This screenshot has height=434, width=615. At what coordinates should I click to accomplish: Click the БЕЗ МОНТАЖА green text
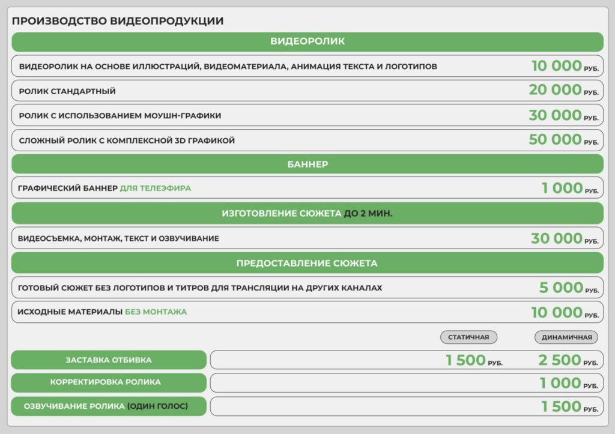point(156,312)
